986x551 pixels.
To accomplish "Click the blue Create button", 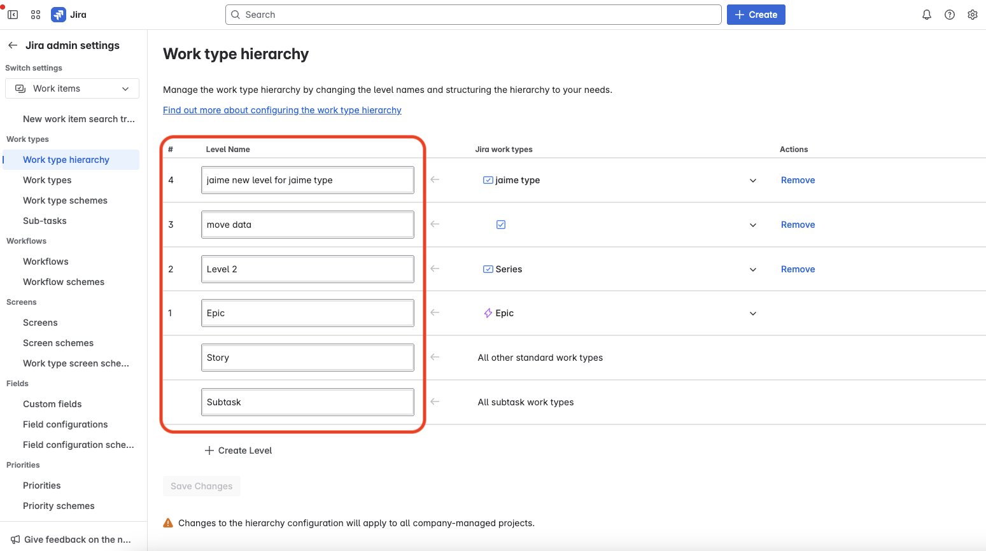I will pyautogui.click(x=756, y=14).
